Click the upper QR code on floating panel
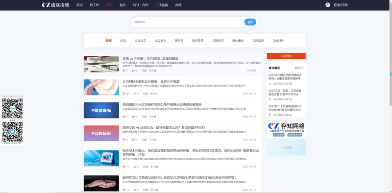 pyautogui.click(x=12, y=108)
